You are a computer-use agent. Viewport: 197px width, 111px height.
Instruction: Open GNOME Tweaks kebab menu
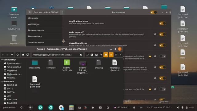pyautogui.click(x=62, y=12)
